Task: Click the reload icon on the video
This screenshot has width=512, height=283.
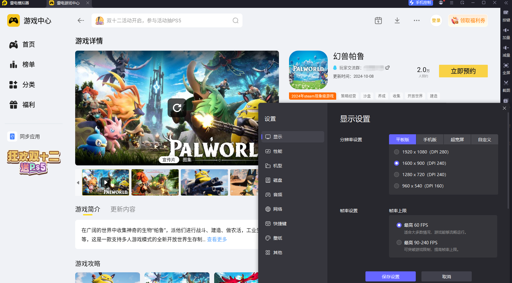Action: [177, 108]
